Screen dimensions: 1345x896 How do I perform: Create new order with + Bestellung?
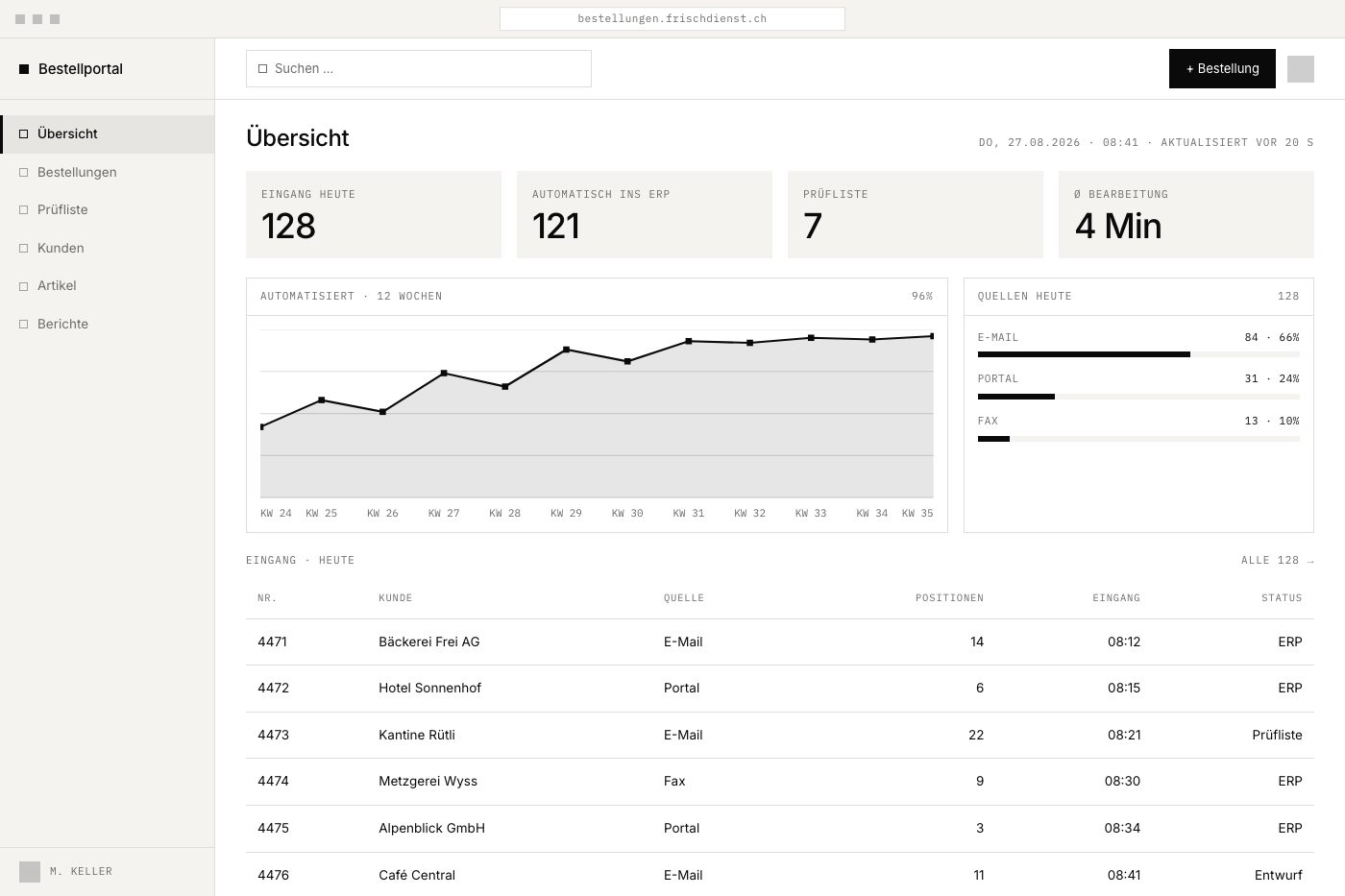tap(1222, 69)
